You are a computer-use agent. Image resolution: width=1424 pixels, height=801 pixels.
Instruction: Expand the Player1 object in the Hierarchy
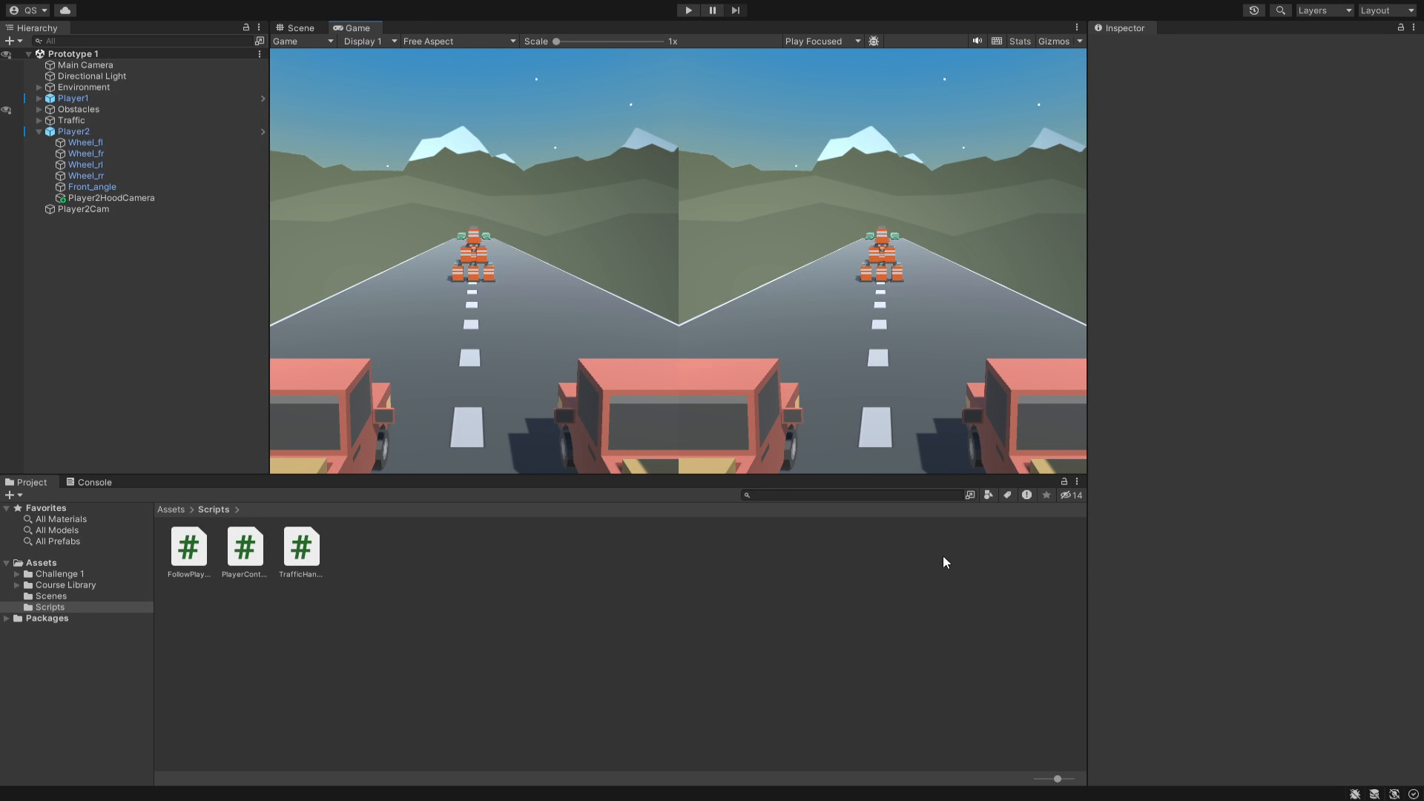point(39,98)
